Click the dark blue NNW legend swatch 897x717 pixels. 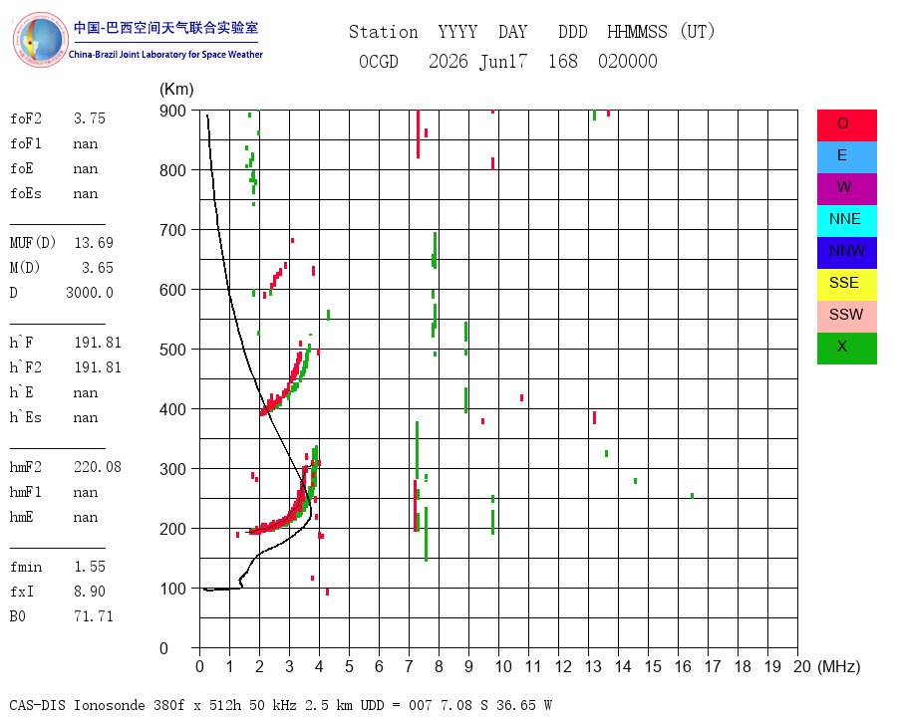[x=846, y=253]
